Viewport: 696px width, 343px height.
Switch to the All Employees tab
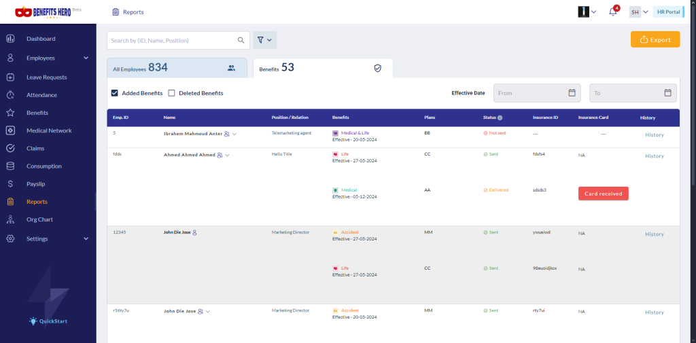click(x=176, y=68)
